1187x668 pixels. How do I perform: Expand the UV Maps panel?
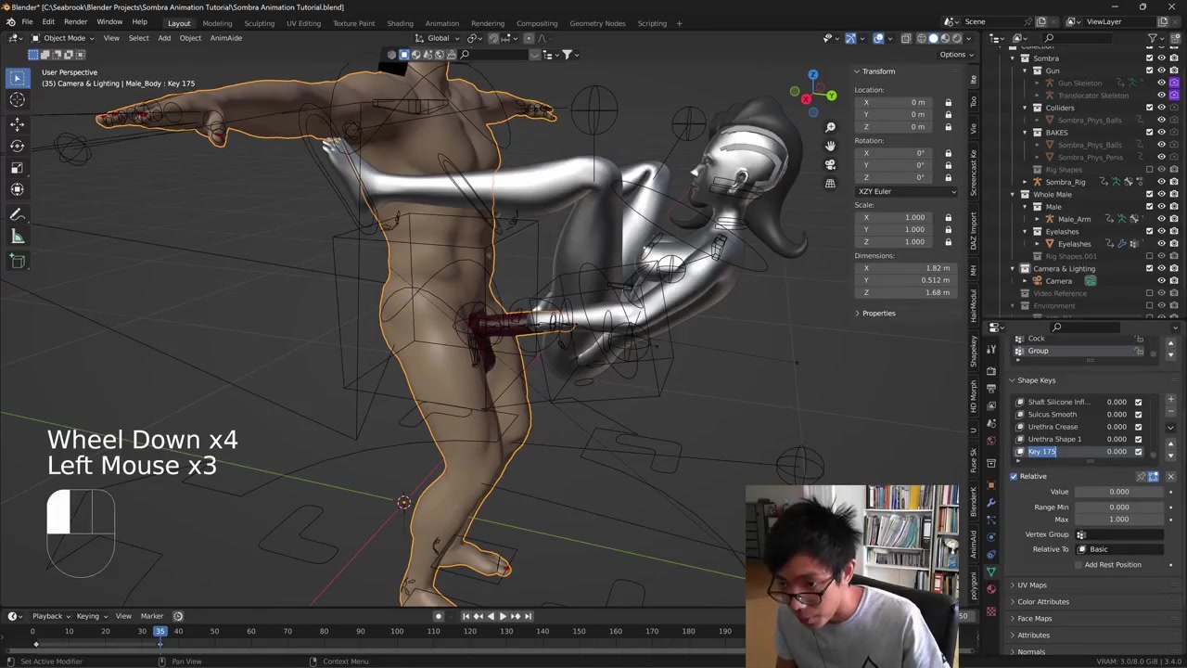pos(1031,584)
